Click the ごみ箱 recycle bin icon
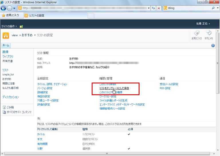This screenshot has width=220, height=156. pyautogui.click(x=4, y=107)
